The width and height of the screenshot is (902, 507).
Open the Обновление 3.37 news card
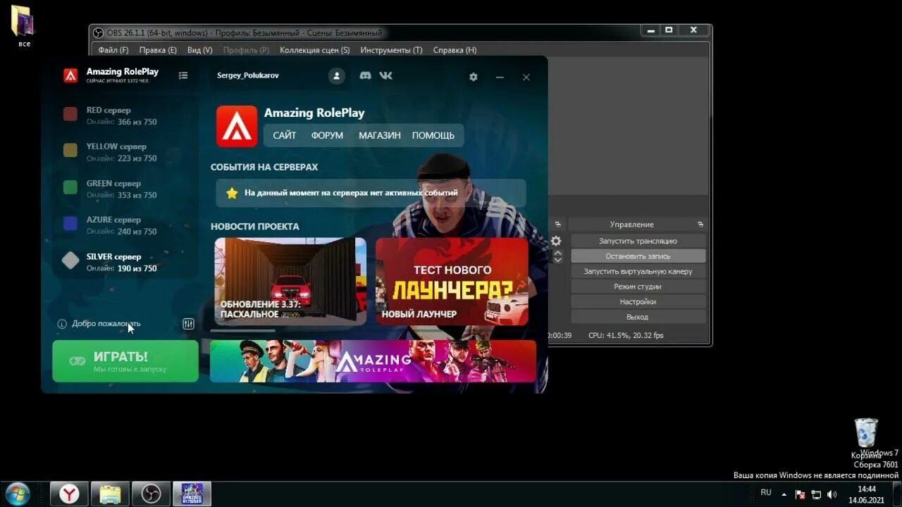pyautogui.click(x=290, y=281)
